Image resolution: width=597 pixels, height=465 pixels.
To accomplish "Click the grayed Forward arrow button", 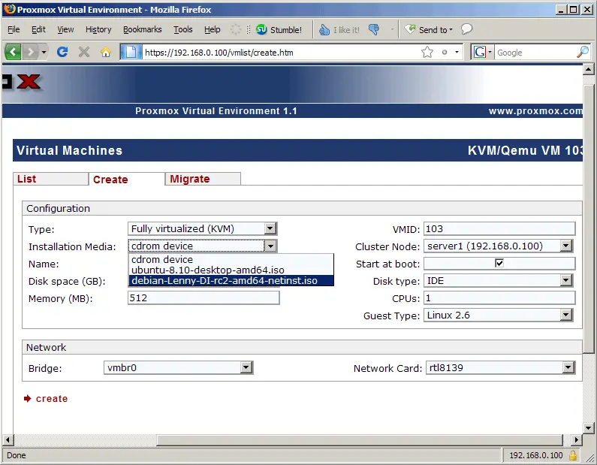I will (x=30, y=52).
